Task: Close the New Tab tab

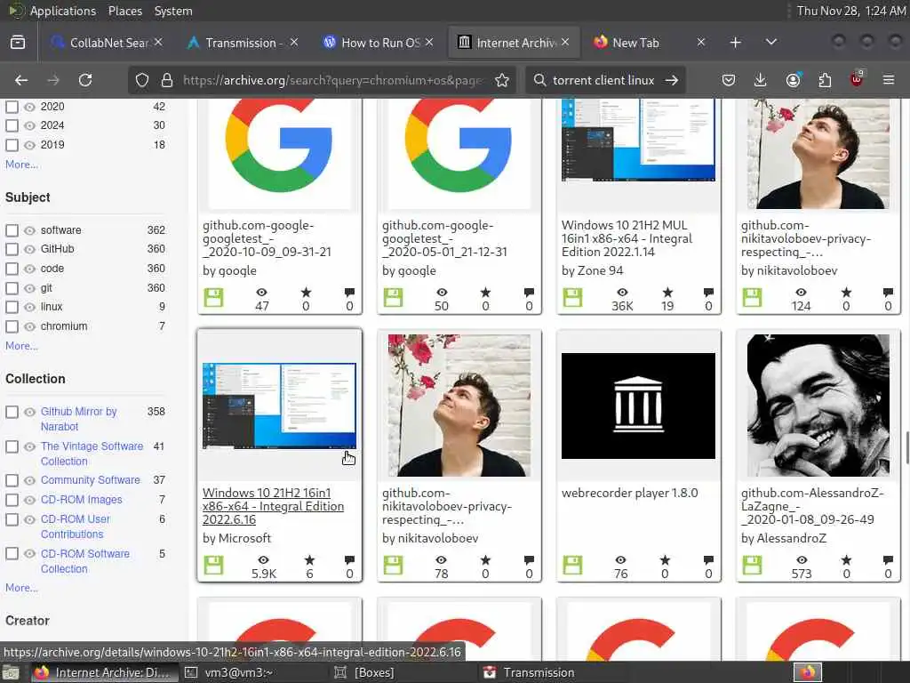Action: tap(701, 43)
